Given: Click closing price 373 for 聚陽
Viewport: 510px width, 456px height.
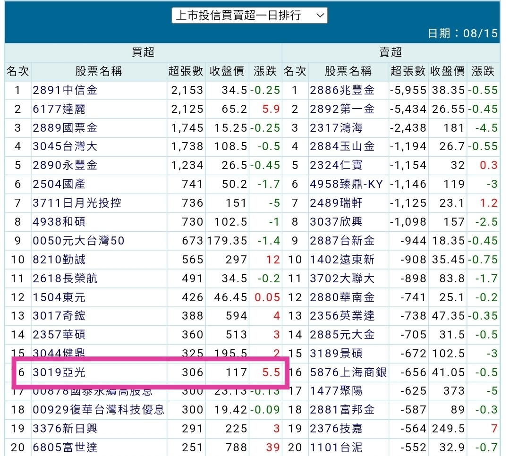Looking at the screenshot, I should 454,391.
